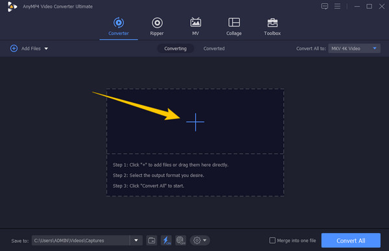
Task: Click the AnyMP4 app logo
Action: [12, 6]
